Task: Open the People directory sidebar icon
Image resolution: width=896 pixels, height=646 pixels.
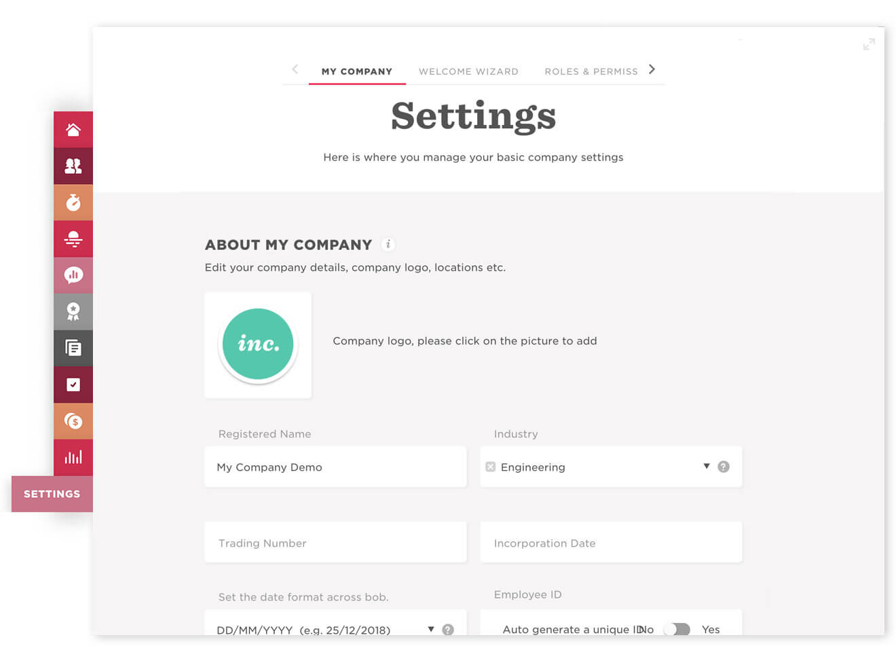Action: click(x=73, y=166)
